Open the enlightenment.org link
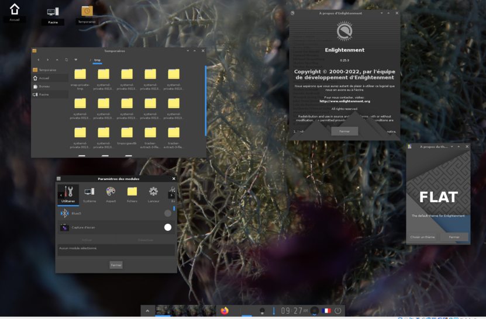Viewport: 486px width, 319px height. pyautogui.click(x=344, y=101)
